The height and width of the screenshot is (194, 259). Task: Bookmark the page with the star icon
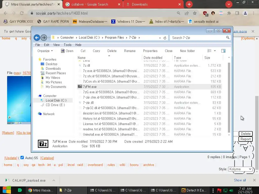click(195, 13)
